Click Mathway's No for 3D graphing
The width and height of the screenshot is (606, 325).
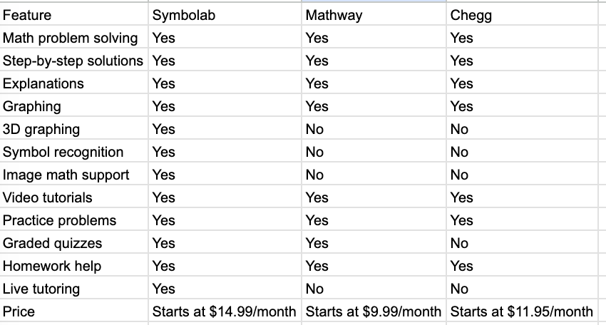click(x=314, y=129)
